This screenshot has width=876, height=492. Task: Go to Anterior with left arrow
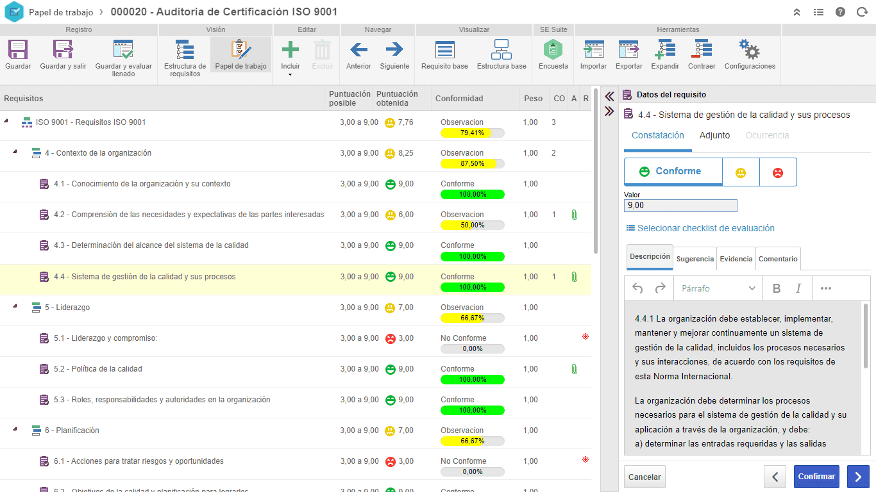(x=358, y=55)
